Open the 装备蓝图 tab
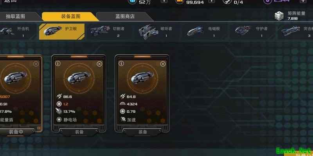This screenshot has width=313, height=156. pyautogui.click(x=70, y=16)
